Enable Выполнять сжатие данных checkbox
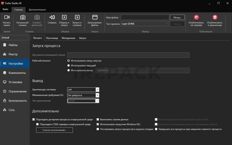Viewport: 232px width, 145px height. (98, 119)
